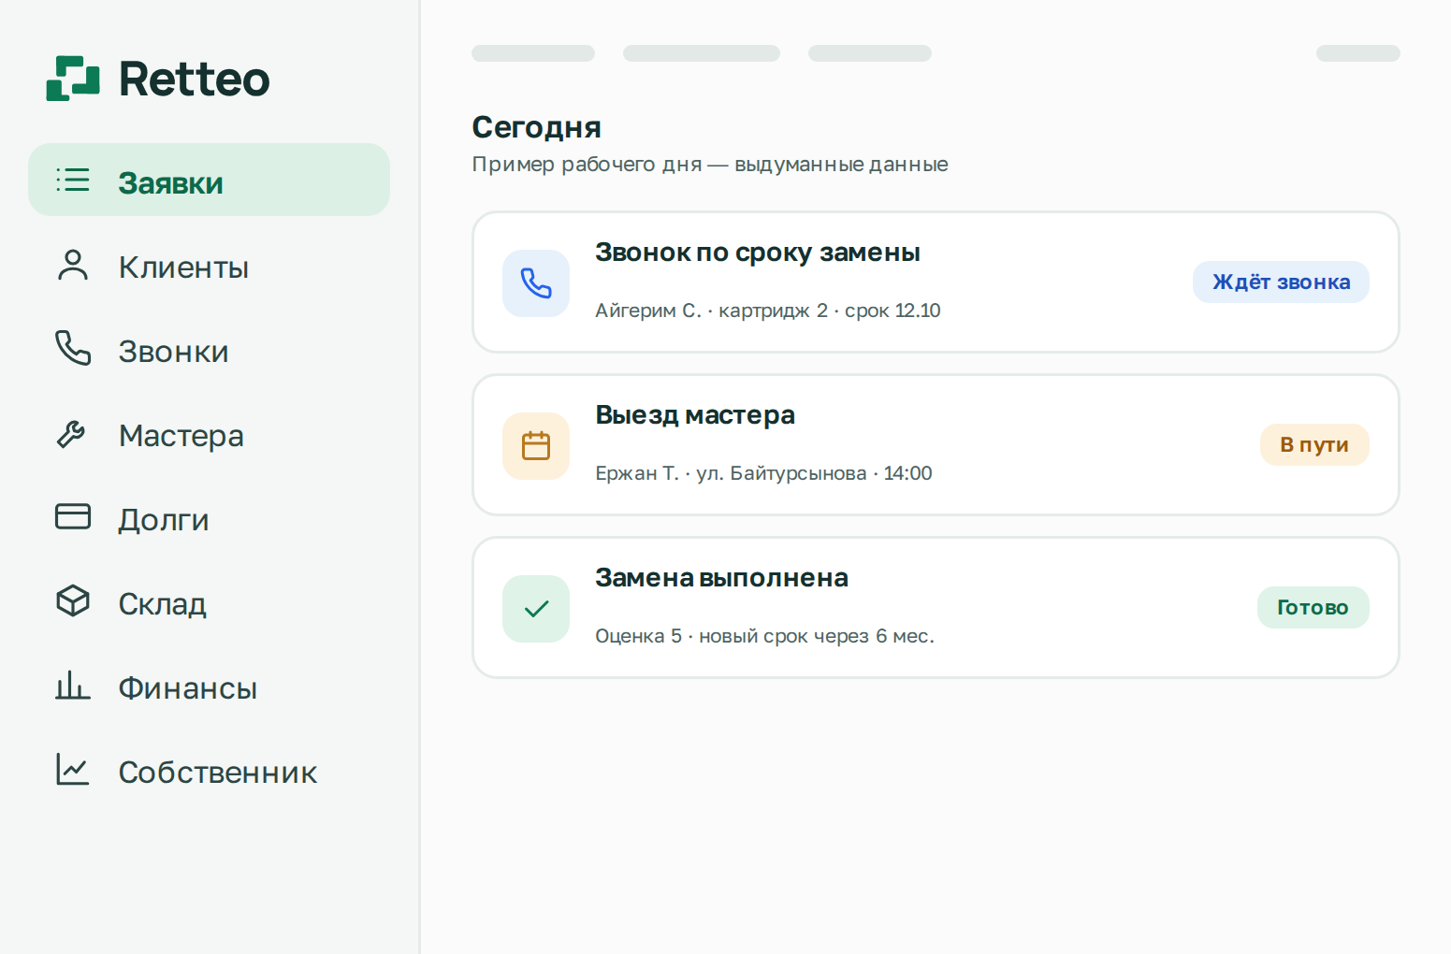
Task: Click the wrench icon beside Мастера
Action: (71, 434)
